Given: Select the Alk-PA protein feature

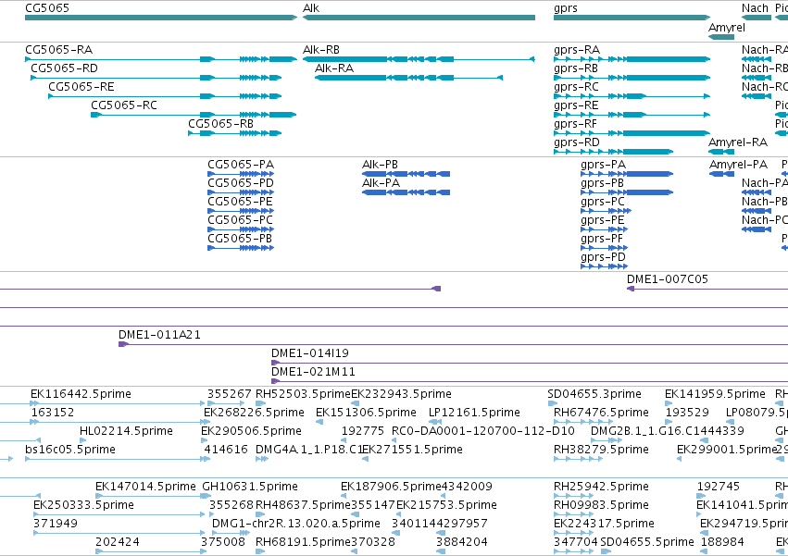Looking at the screenshot, I should [407, 192].
